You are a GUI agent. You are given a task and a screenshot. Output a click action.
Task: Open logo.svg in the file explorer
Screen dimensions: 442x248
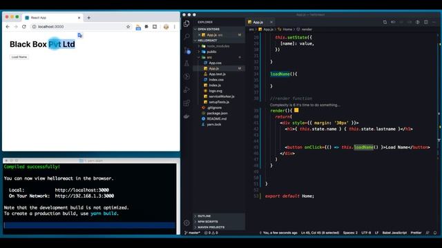[x=219, y=91]
